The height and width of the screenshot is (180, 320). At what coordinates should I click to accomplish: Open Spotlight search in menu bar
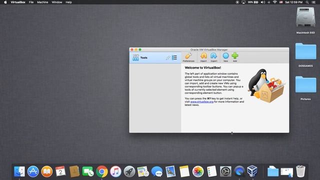tap(307, 2)
